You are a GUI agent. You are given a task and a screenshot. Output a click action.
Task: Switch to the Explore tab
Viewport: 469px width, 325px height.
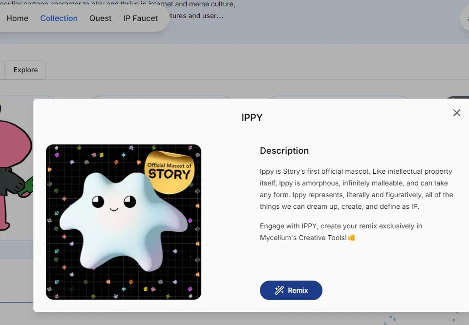[25, 70]
